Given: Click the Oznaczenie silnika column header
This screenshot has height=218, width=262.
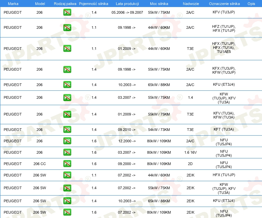Looking at the screenshot, I should pos(224,4).
